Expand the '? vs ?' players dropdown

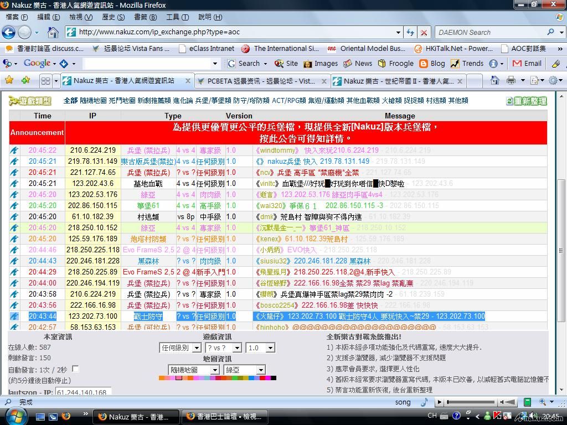(x=223, y=348)
